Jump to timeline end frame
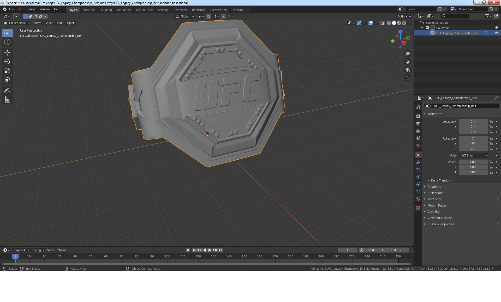The image size is (501, 302). click(x=220, y=250)
